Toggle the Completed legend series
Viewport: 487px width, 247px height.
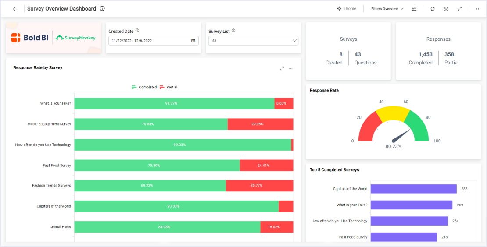click(144, 87)
